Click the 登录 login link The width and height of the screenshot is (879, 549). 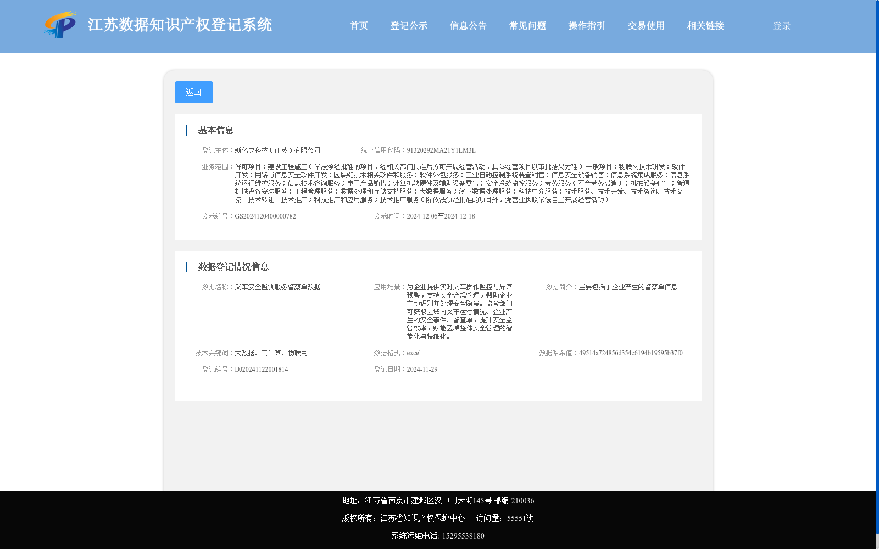coord(782,26)
